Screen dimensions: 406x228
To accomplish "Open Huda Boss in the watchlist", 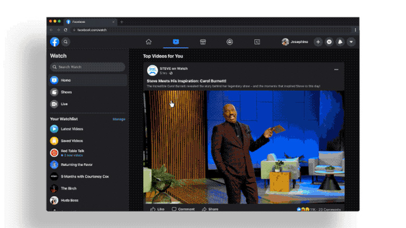I will coord(87,200).
